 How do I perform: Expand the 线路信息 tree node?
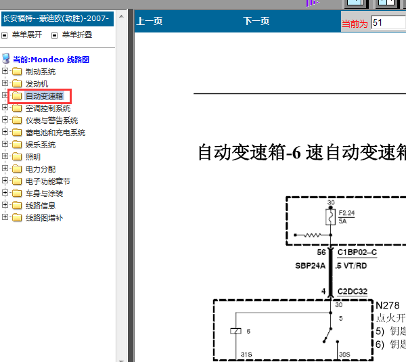[5, 204]
